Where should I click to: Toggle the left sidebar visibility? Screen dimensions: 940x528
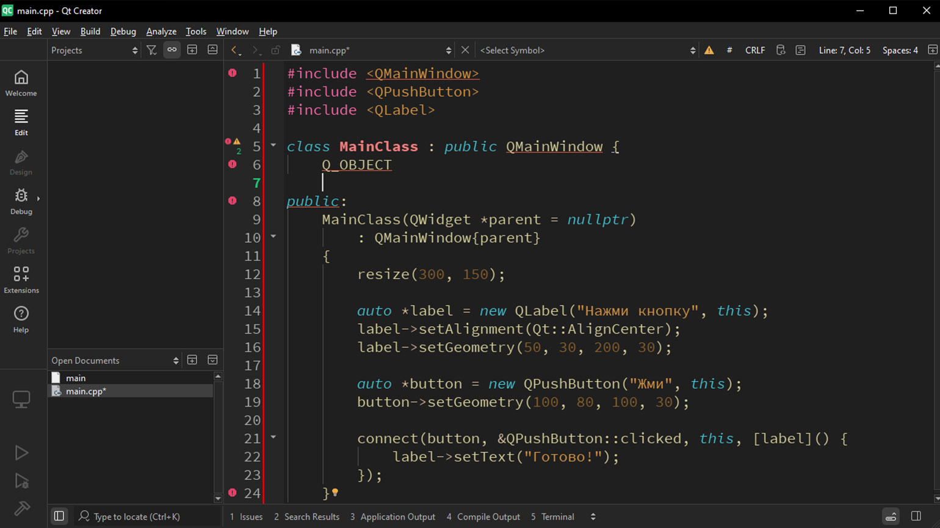59,516
